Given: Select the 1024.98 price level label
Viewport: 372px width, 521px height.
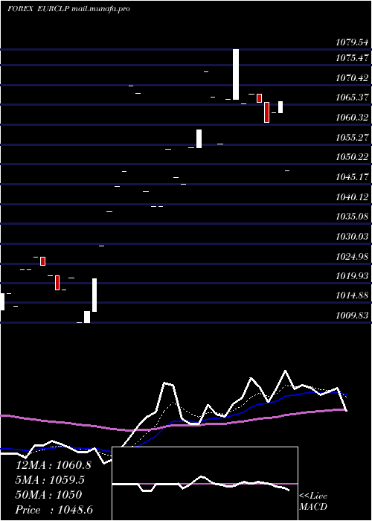Looking at the screenshot, I should [x=352, y=257].
